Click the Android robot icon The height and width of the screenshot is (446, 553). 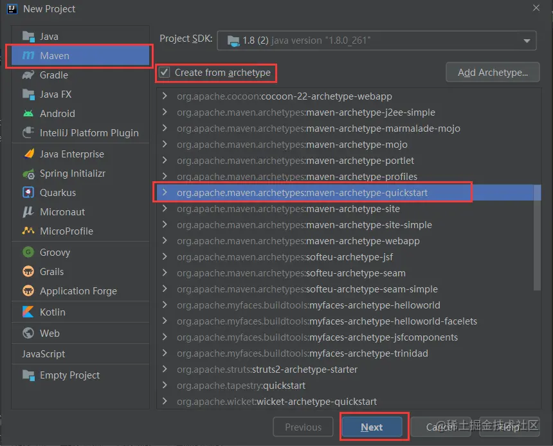pos(28,114)
